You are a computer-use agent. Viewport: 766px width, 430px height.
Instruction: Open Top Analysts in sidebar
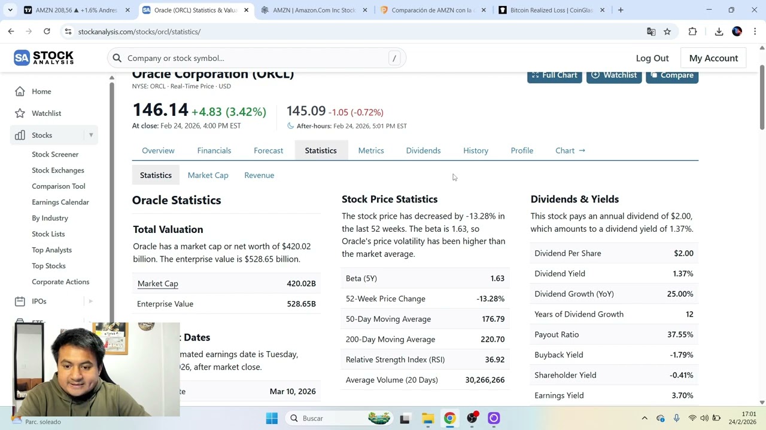51,250
